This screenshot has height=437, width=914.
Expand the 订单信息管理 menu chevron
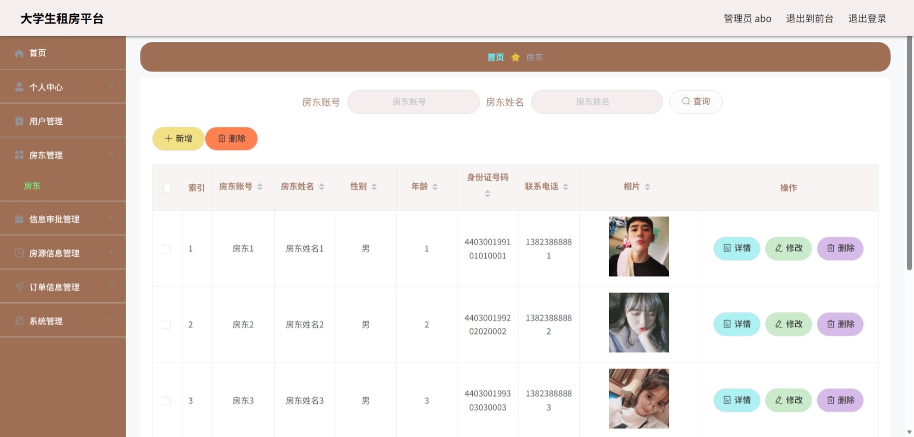[x=111, y=286]
